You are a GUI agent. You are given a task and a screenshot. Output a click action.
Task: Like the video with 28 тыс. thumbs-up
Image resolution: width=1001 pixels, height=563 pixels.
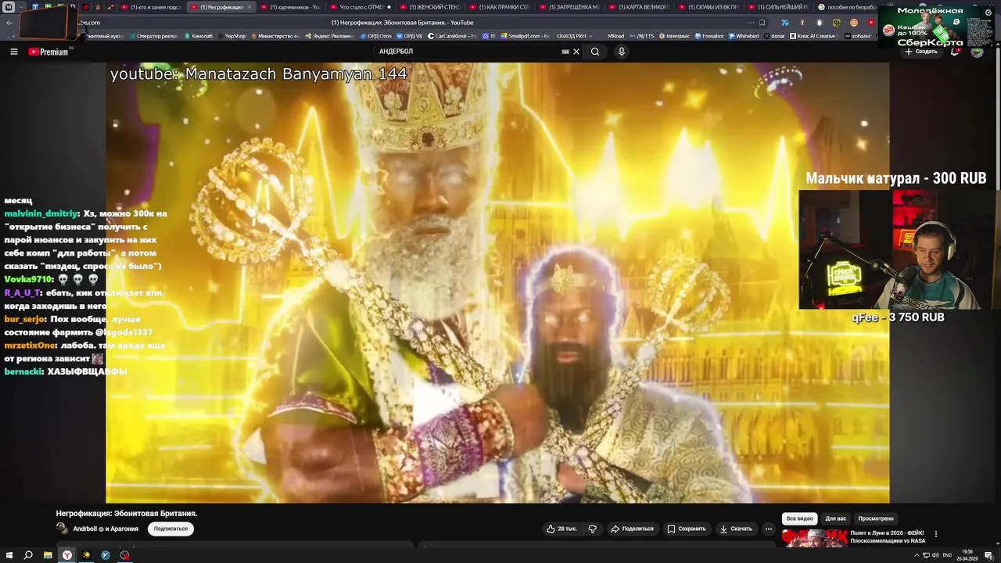[562, 529]
